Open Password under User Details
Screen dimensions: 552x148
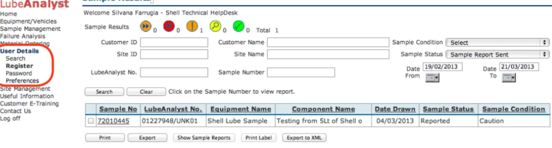pos(19,73)
